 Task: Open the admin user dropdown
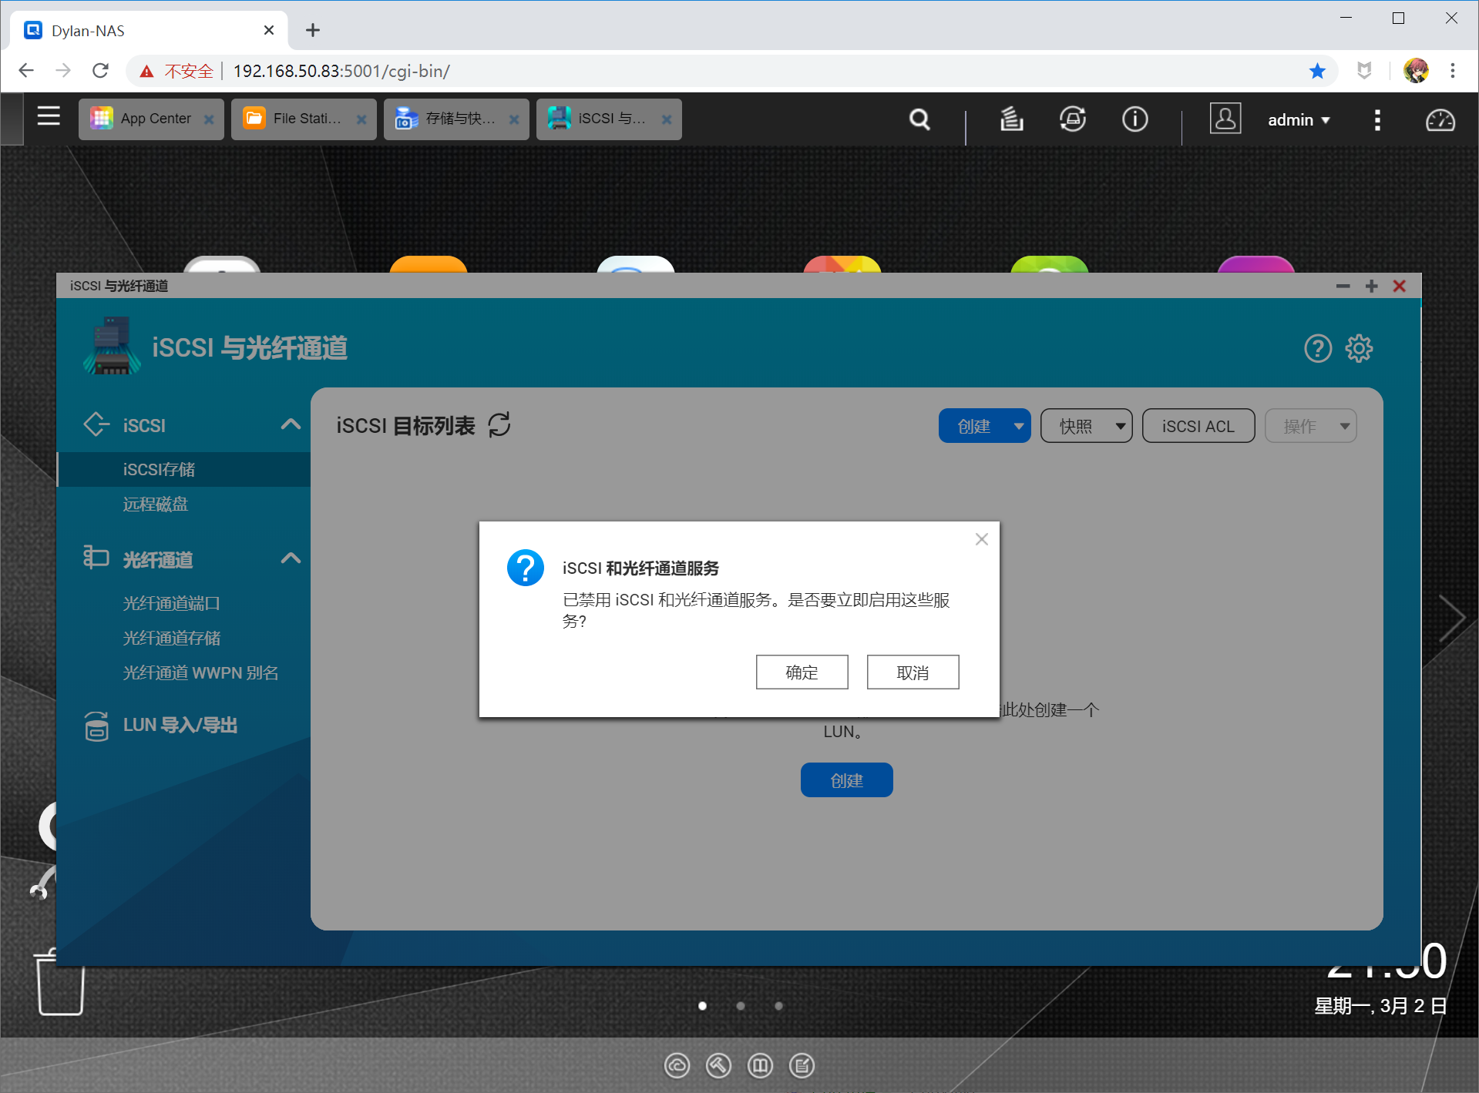pyautogui.click(x=1299, y=120)
